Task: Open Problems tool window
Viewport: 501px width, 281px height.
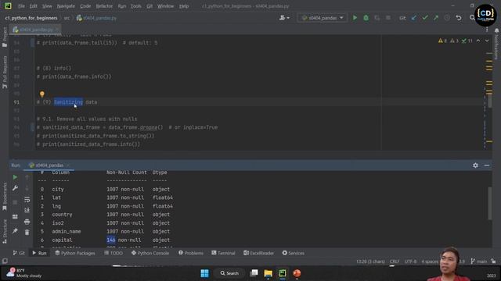Action: (191, 253)
